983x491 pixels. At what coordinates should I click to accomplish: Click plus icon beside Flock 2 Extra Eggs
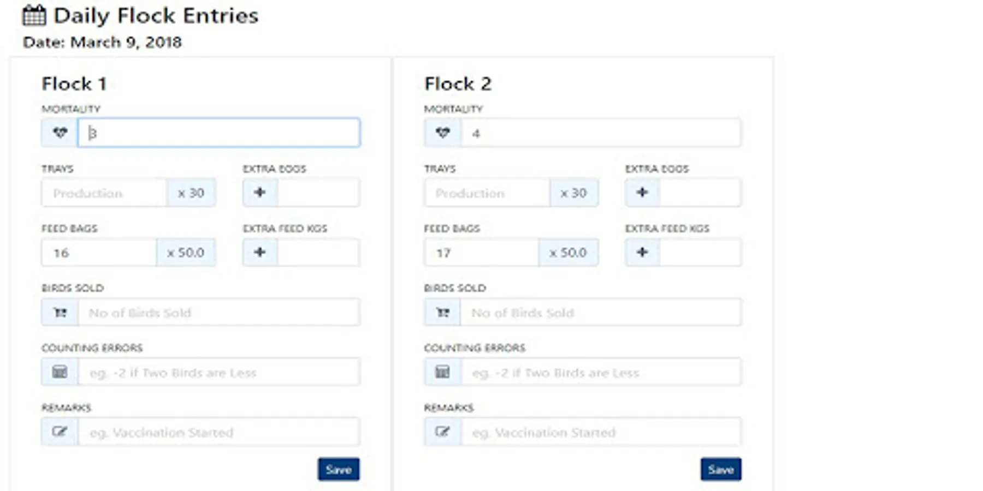point(642,193)
